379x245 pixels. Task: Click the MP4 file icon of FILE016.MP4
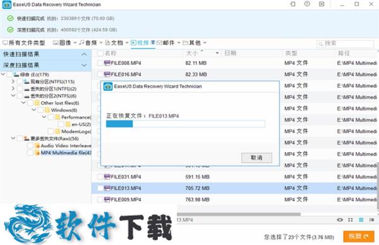(107, 74)
